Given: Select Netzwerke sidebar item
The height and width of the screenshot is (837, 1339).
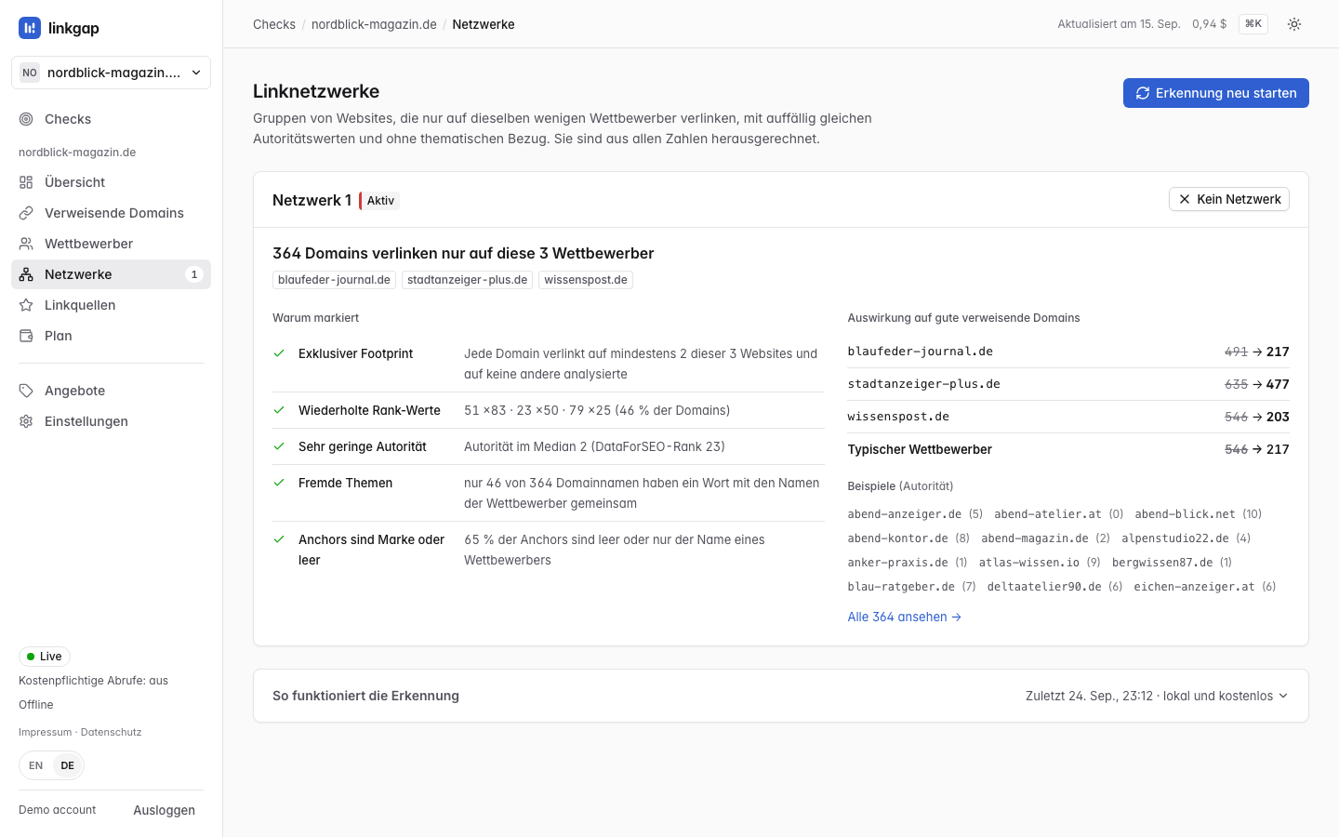Looking at the screenshot, I should (x=111, y=274).
